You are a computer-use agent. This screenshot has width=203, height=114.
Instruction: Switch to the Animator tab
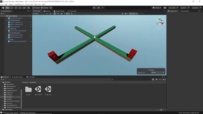click(72, 11)
